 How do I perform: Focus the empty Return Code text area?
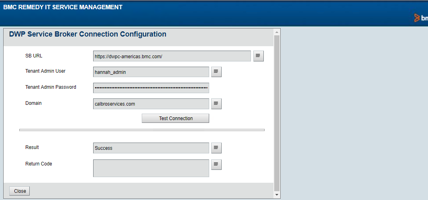pyautogui.click(x=151, y=168)
